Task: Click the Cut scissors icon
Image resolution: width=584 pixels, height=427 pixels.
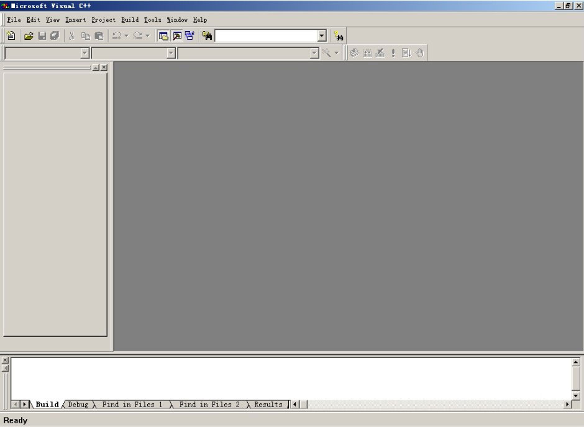Action: click(72, 36)
